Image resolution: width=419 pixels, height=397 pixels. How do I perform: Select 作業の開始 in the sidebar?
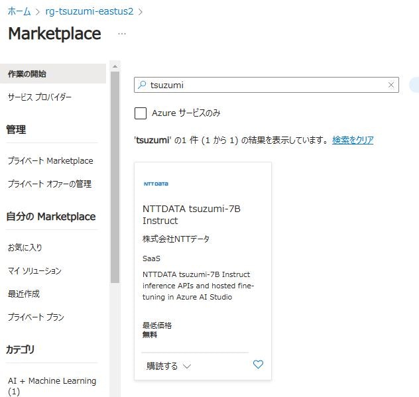(53, 74)
